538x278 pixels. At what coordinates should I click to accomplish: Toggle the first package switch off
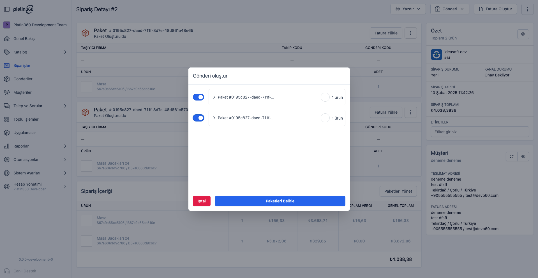click(x=198, y=97)
